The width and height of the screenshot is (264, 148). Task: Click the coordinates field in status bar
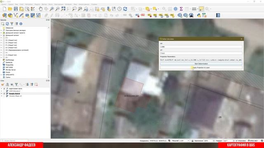pos(158,141)
